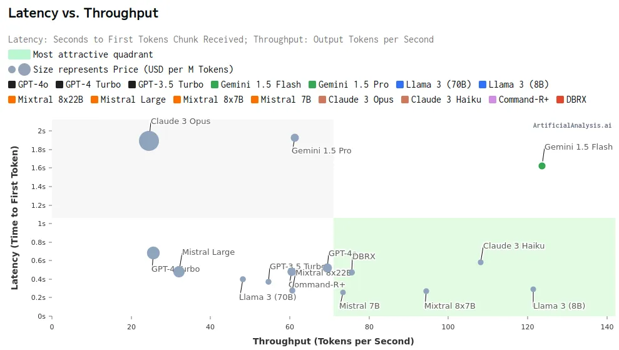The height and width of the screenshot is (350, 619).
Task: Click the green Gemini 1.5 Flash point
Action: click(x=542, y=166)
